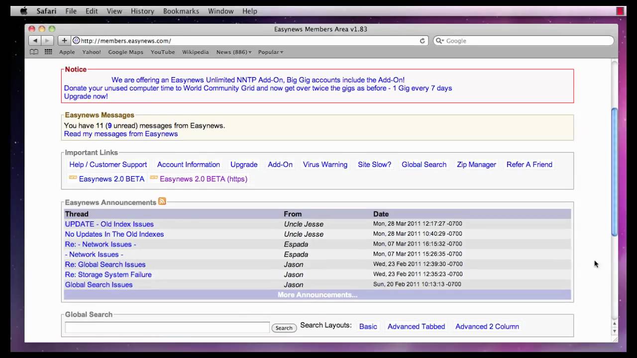Open the Zip Manager link
Viewport: 637px width, 358px height.
476,165
